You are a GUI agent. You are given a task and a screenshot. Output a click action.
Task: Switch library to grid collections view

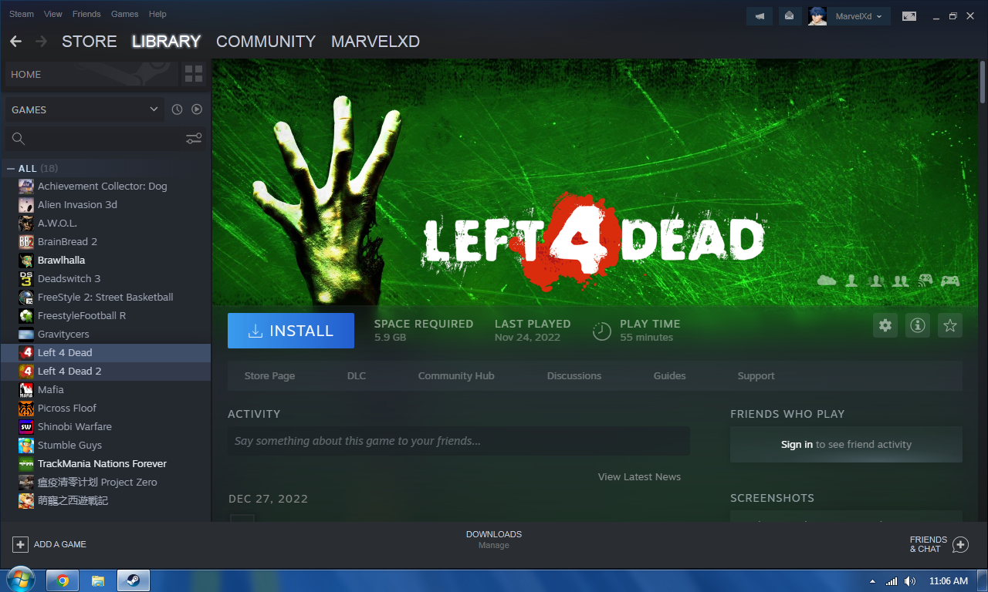click(194, 74)
